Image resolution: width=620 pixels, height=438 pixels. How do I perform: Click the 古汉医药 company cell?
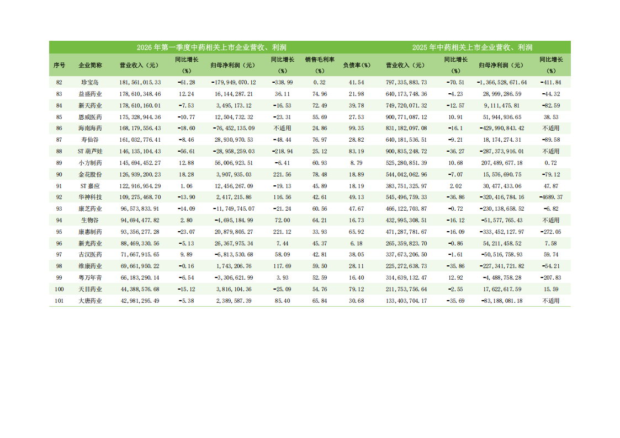pos(90,255)
